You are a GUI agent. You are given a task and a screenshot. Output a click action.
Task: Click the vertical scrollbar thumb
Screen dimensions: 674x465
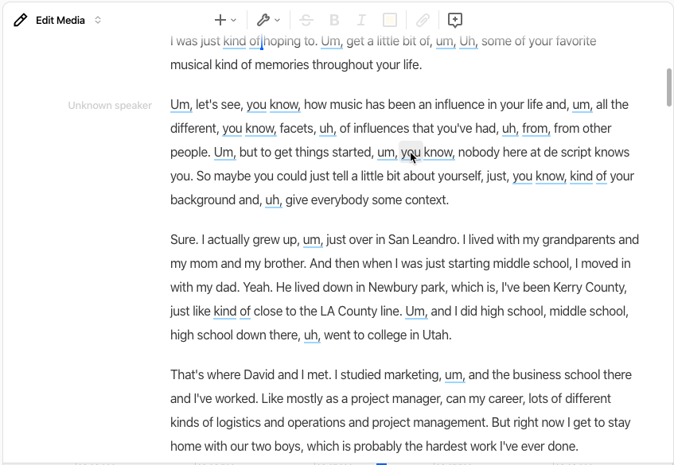669,87
